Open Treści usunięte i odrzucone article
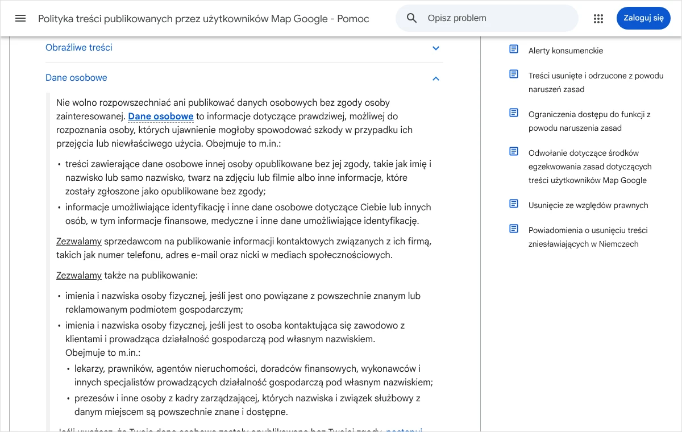Image resolution: width=682 pixels, height=432 pixels. pos(596,82)
